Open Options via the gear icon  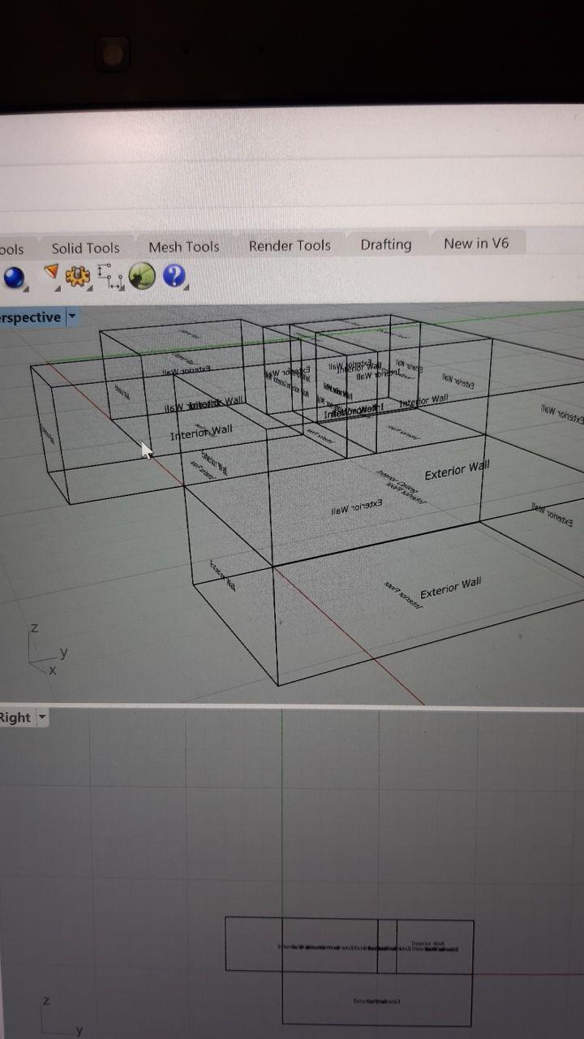tap(78, 277)
